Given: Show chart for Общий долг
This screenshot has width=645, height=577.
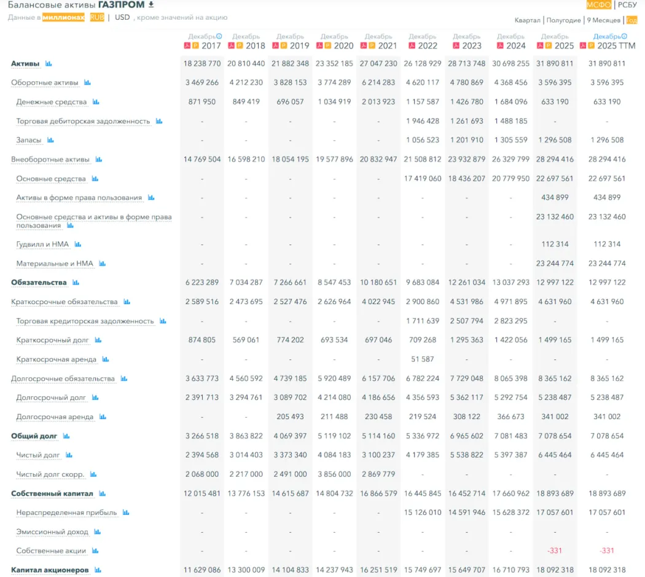Looking at the screenshot, I should [66, 436].
